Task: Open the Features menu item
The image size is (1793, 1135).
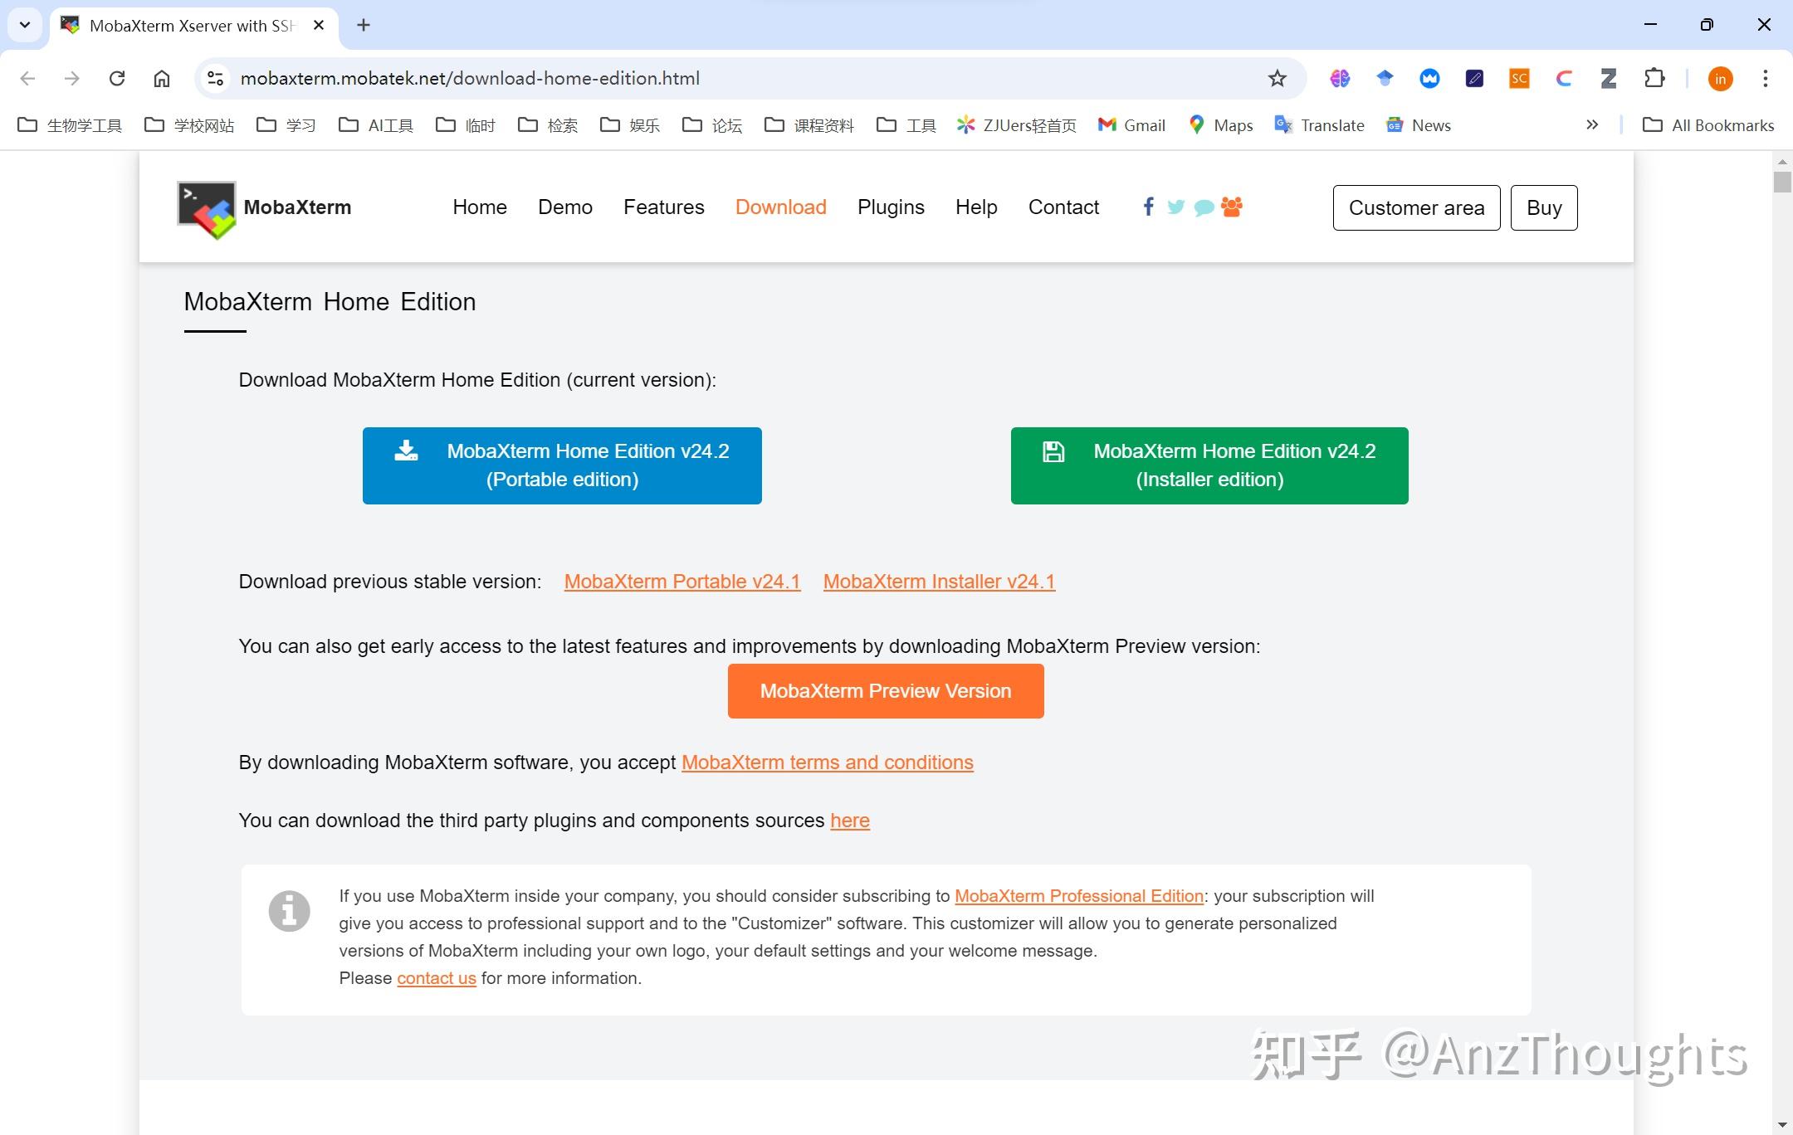Action: coord(663,207)
